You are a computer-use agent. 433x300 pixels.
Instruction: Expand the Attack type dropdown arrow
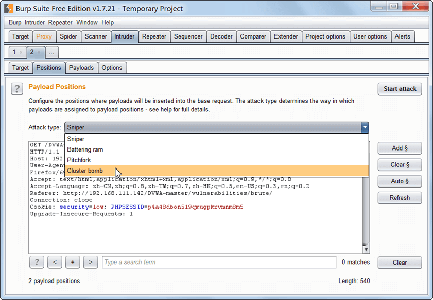[365, 127]
